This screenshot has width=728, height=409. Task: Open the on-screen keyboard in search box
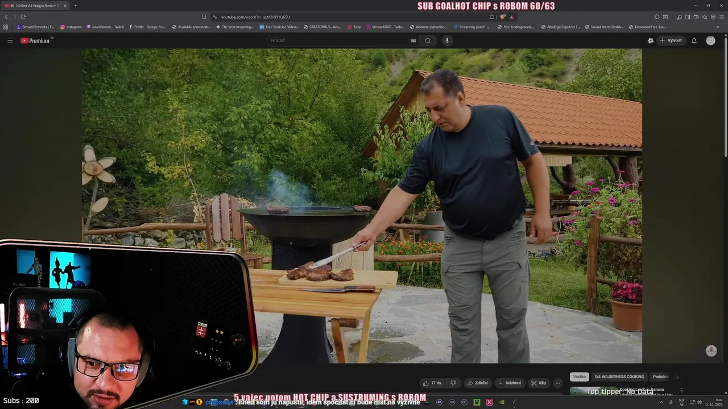pyautogui.click(x=413, y=40)
